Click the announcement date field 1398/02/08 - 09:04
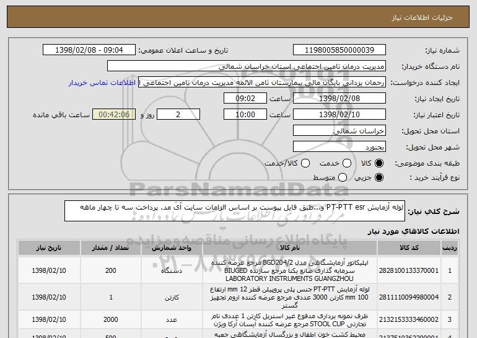 (89, 50)
